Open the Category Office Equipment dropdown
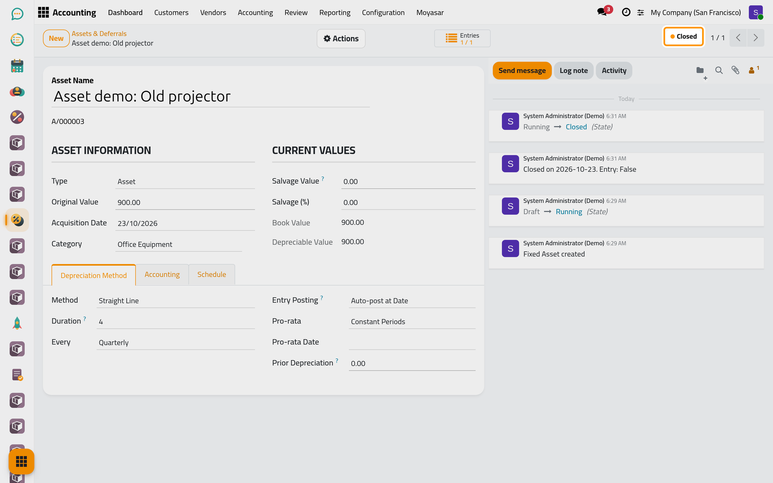The height and width of the screenshot is (483, 773). point(178,244)
